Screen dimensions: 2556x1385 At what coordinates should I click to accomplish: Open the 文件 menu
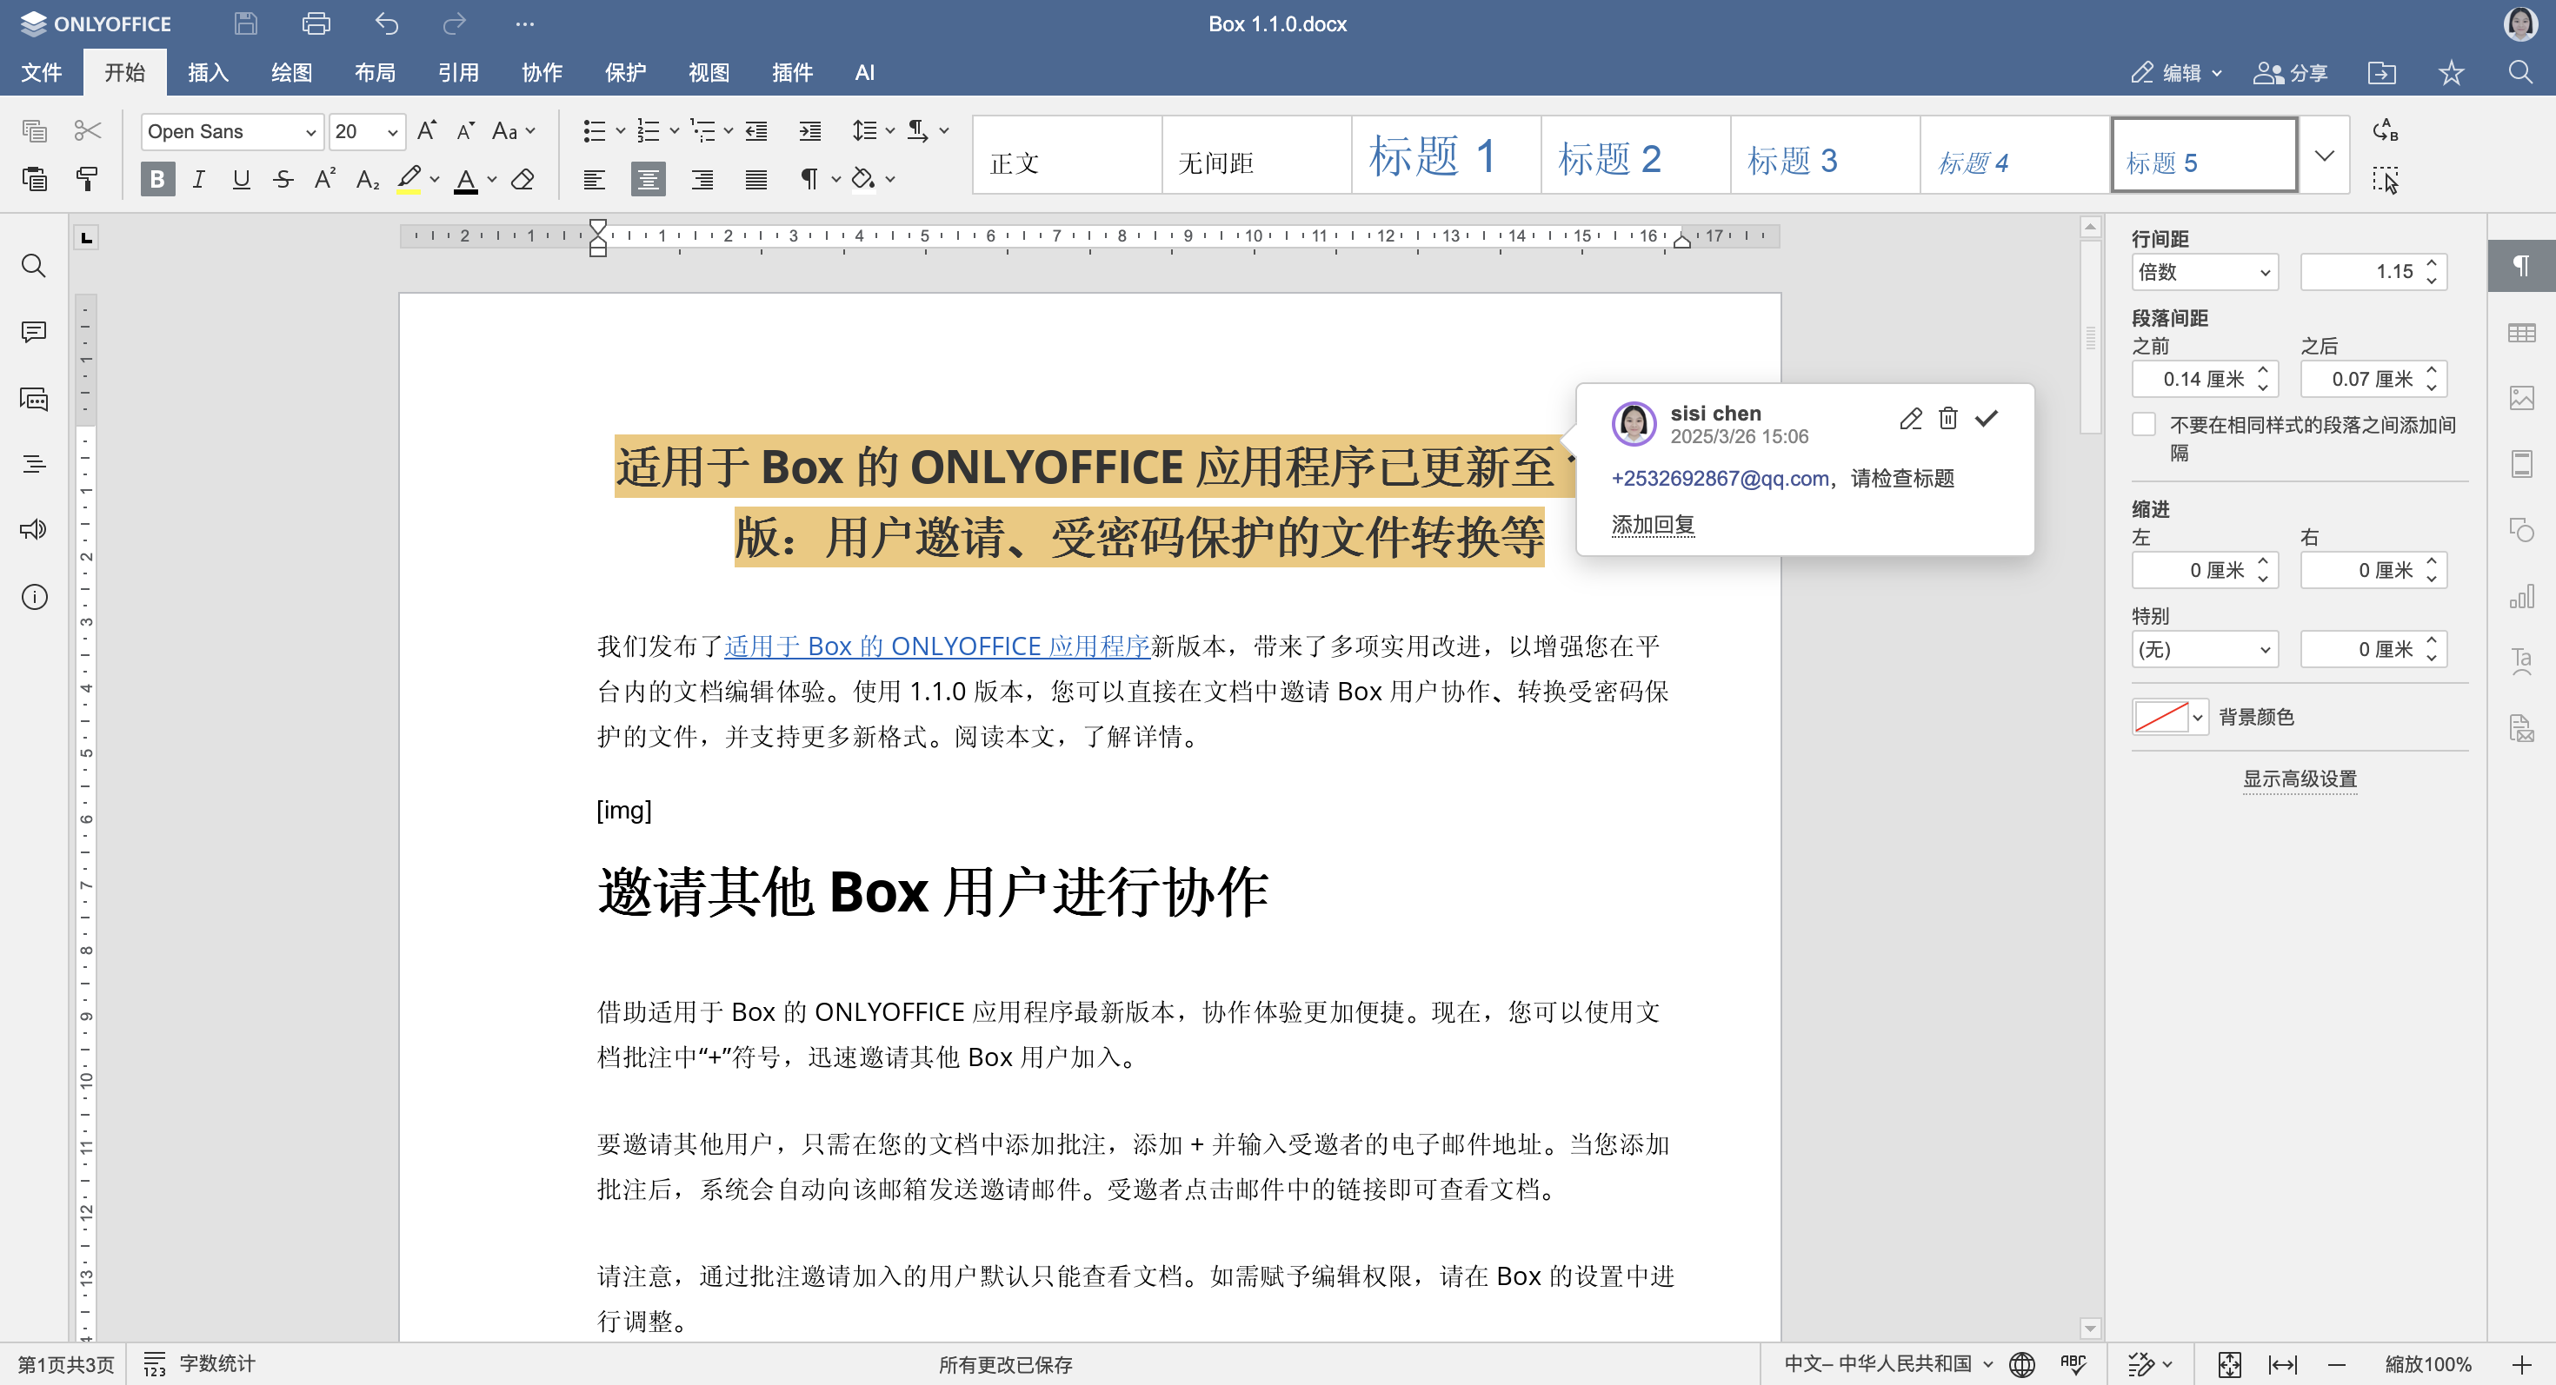[42, 72]
